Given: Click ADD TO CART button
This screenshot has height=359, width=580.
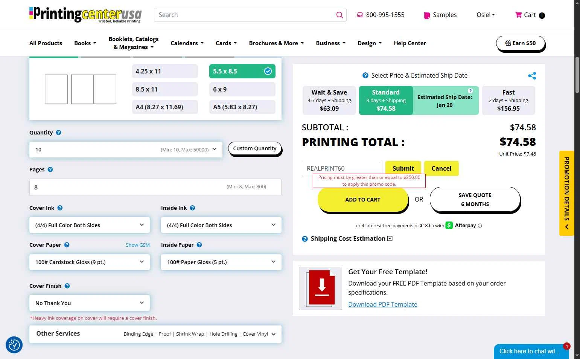Looking at the screenshot, I should [x=363, y=200].
